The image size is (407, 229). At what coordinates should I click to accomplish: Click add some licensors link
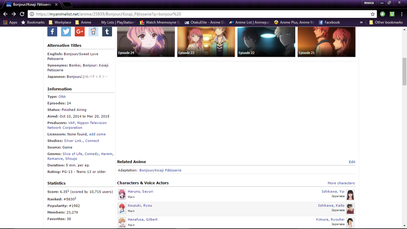point(97,134)
